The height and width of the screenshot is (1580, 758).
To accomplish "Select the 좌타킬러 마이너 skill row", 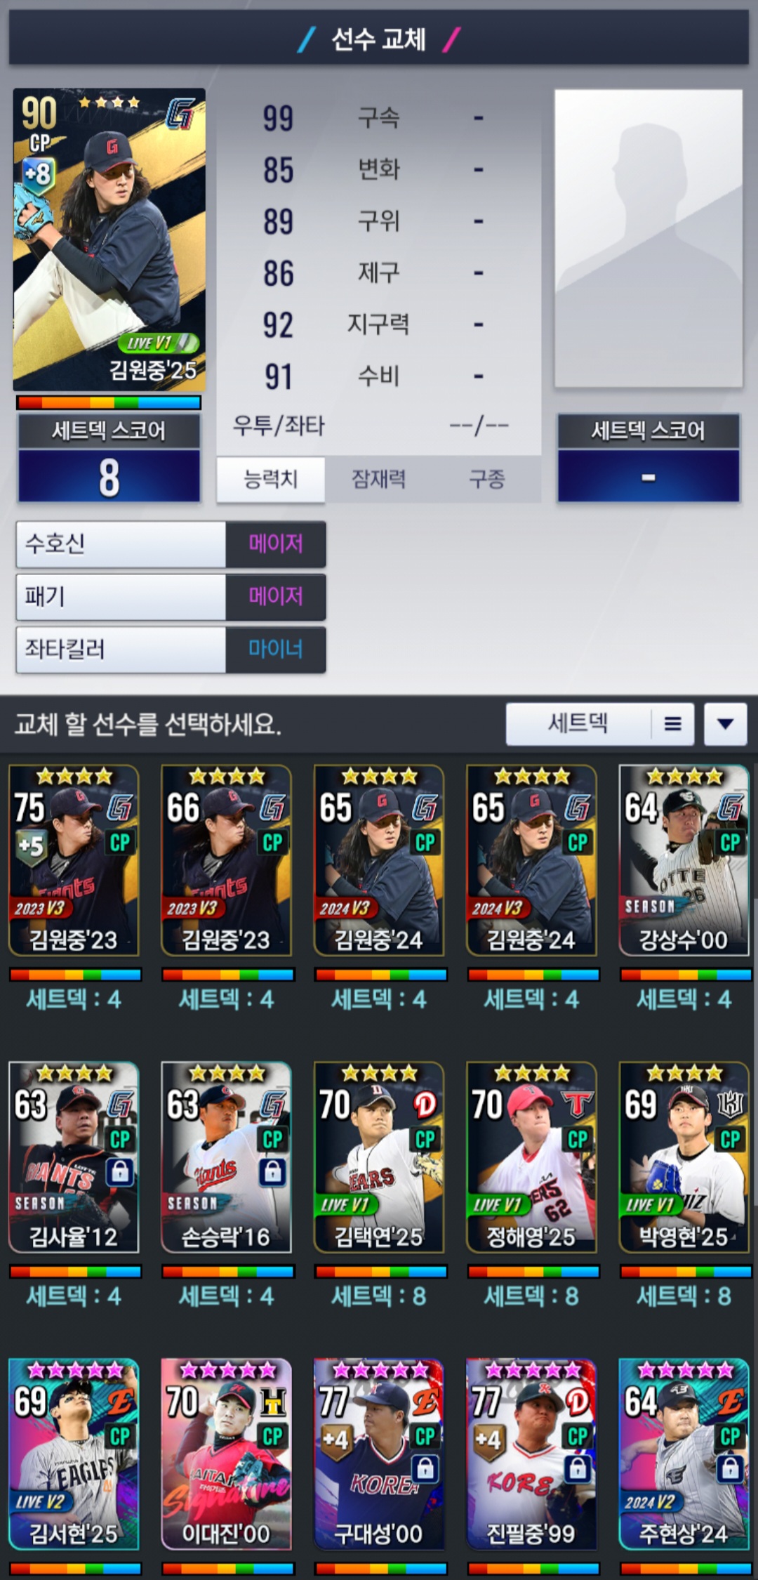I will (171, 650).
